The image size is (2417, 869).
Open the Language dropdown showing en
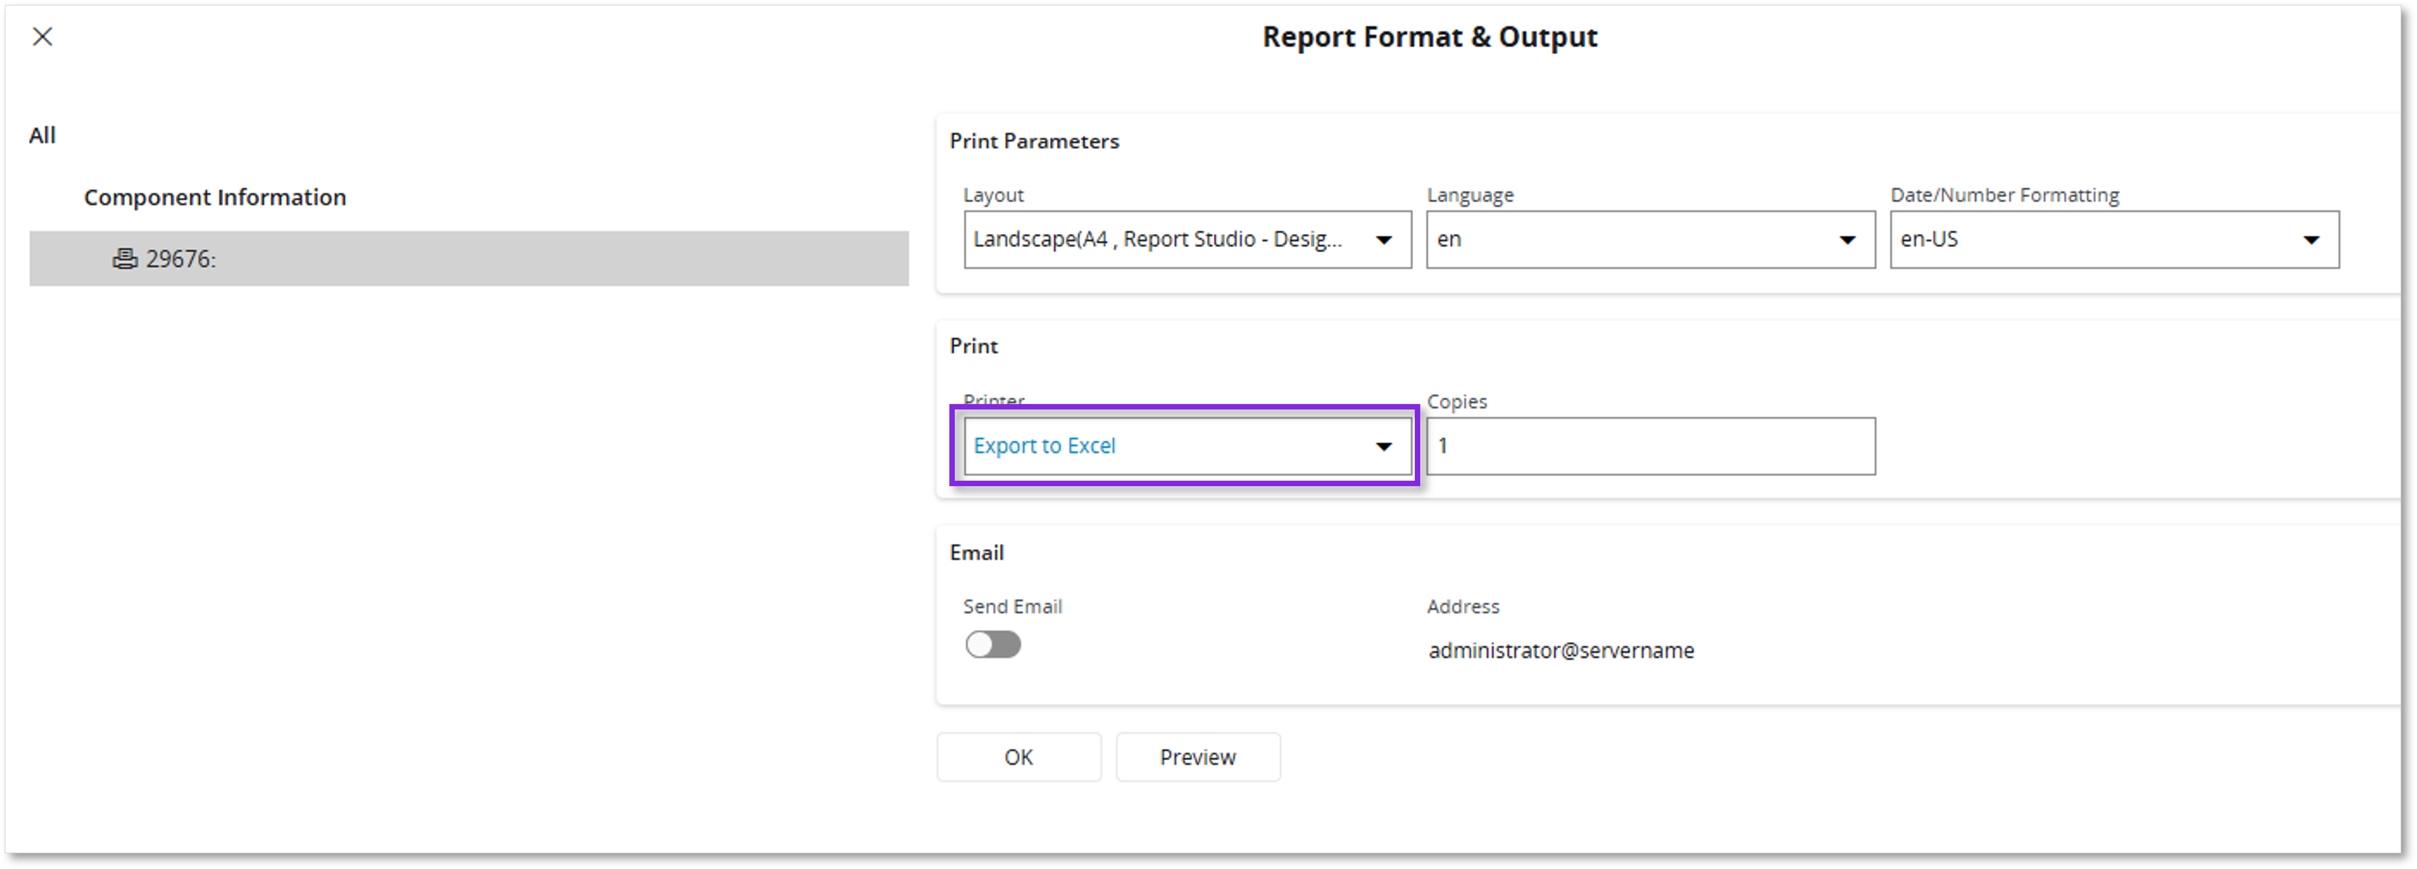coord(1651,240)
